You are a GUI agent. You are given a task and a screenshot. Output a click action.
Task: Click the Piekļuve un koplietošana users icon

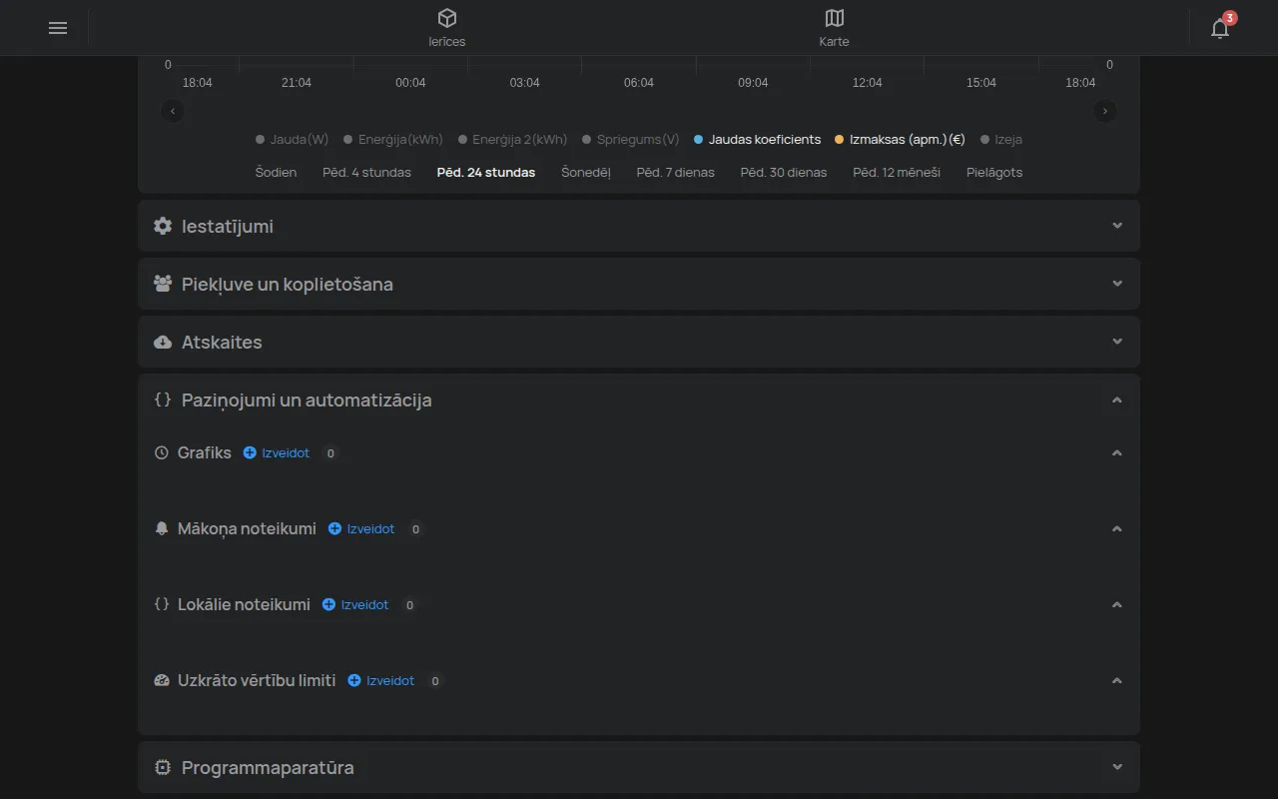pyautogui.click(x=163, y=284)
